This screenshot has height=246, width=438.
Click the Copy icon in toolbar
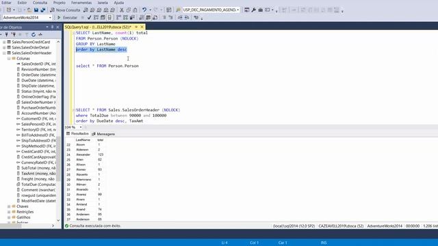click(128, 10)
